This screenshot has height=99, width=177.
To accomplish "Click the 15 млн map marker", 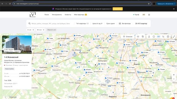I will (x=127, y=45).
